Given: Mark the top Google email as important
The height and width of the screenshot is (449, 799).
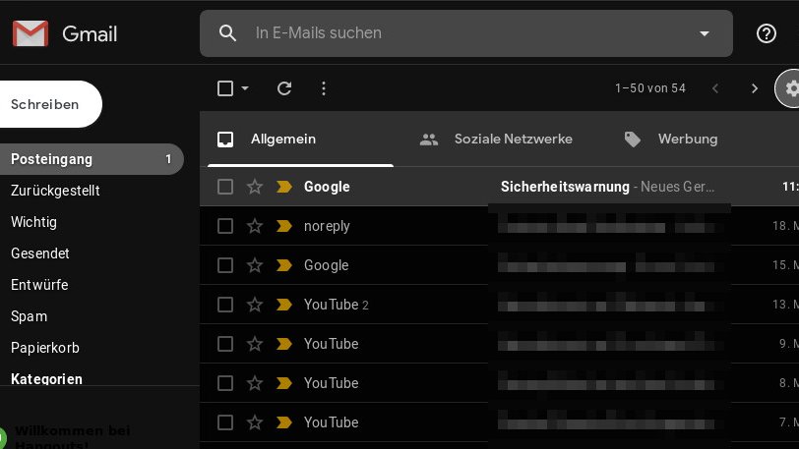Looking at the screenshot, I should [x=284, y=187].
